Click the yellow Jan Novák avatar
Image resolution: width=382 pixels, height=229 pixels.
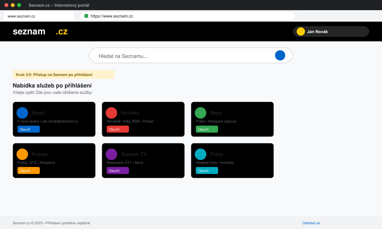301,31
